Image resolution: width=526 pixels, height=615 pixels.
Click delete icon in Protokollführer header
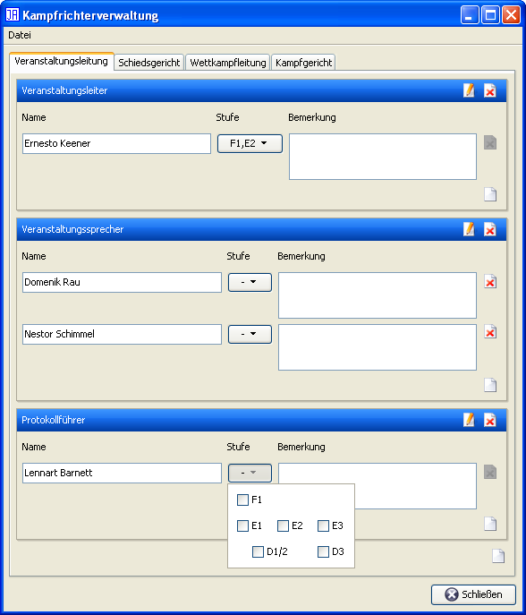pos(490,420)
